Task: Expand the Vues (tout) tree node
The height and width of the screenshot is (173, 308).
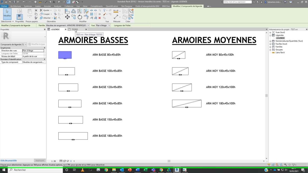Action: click(270, 32)
